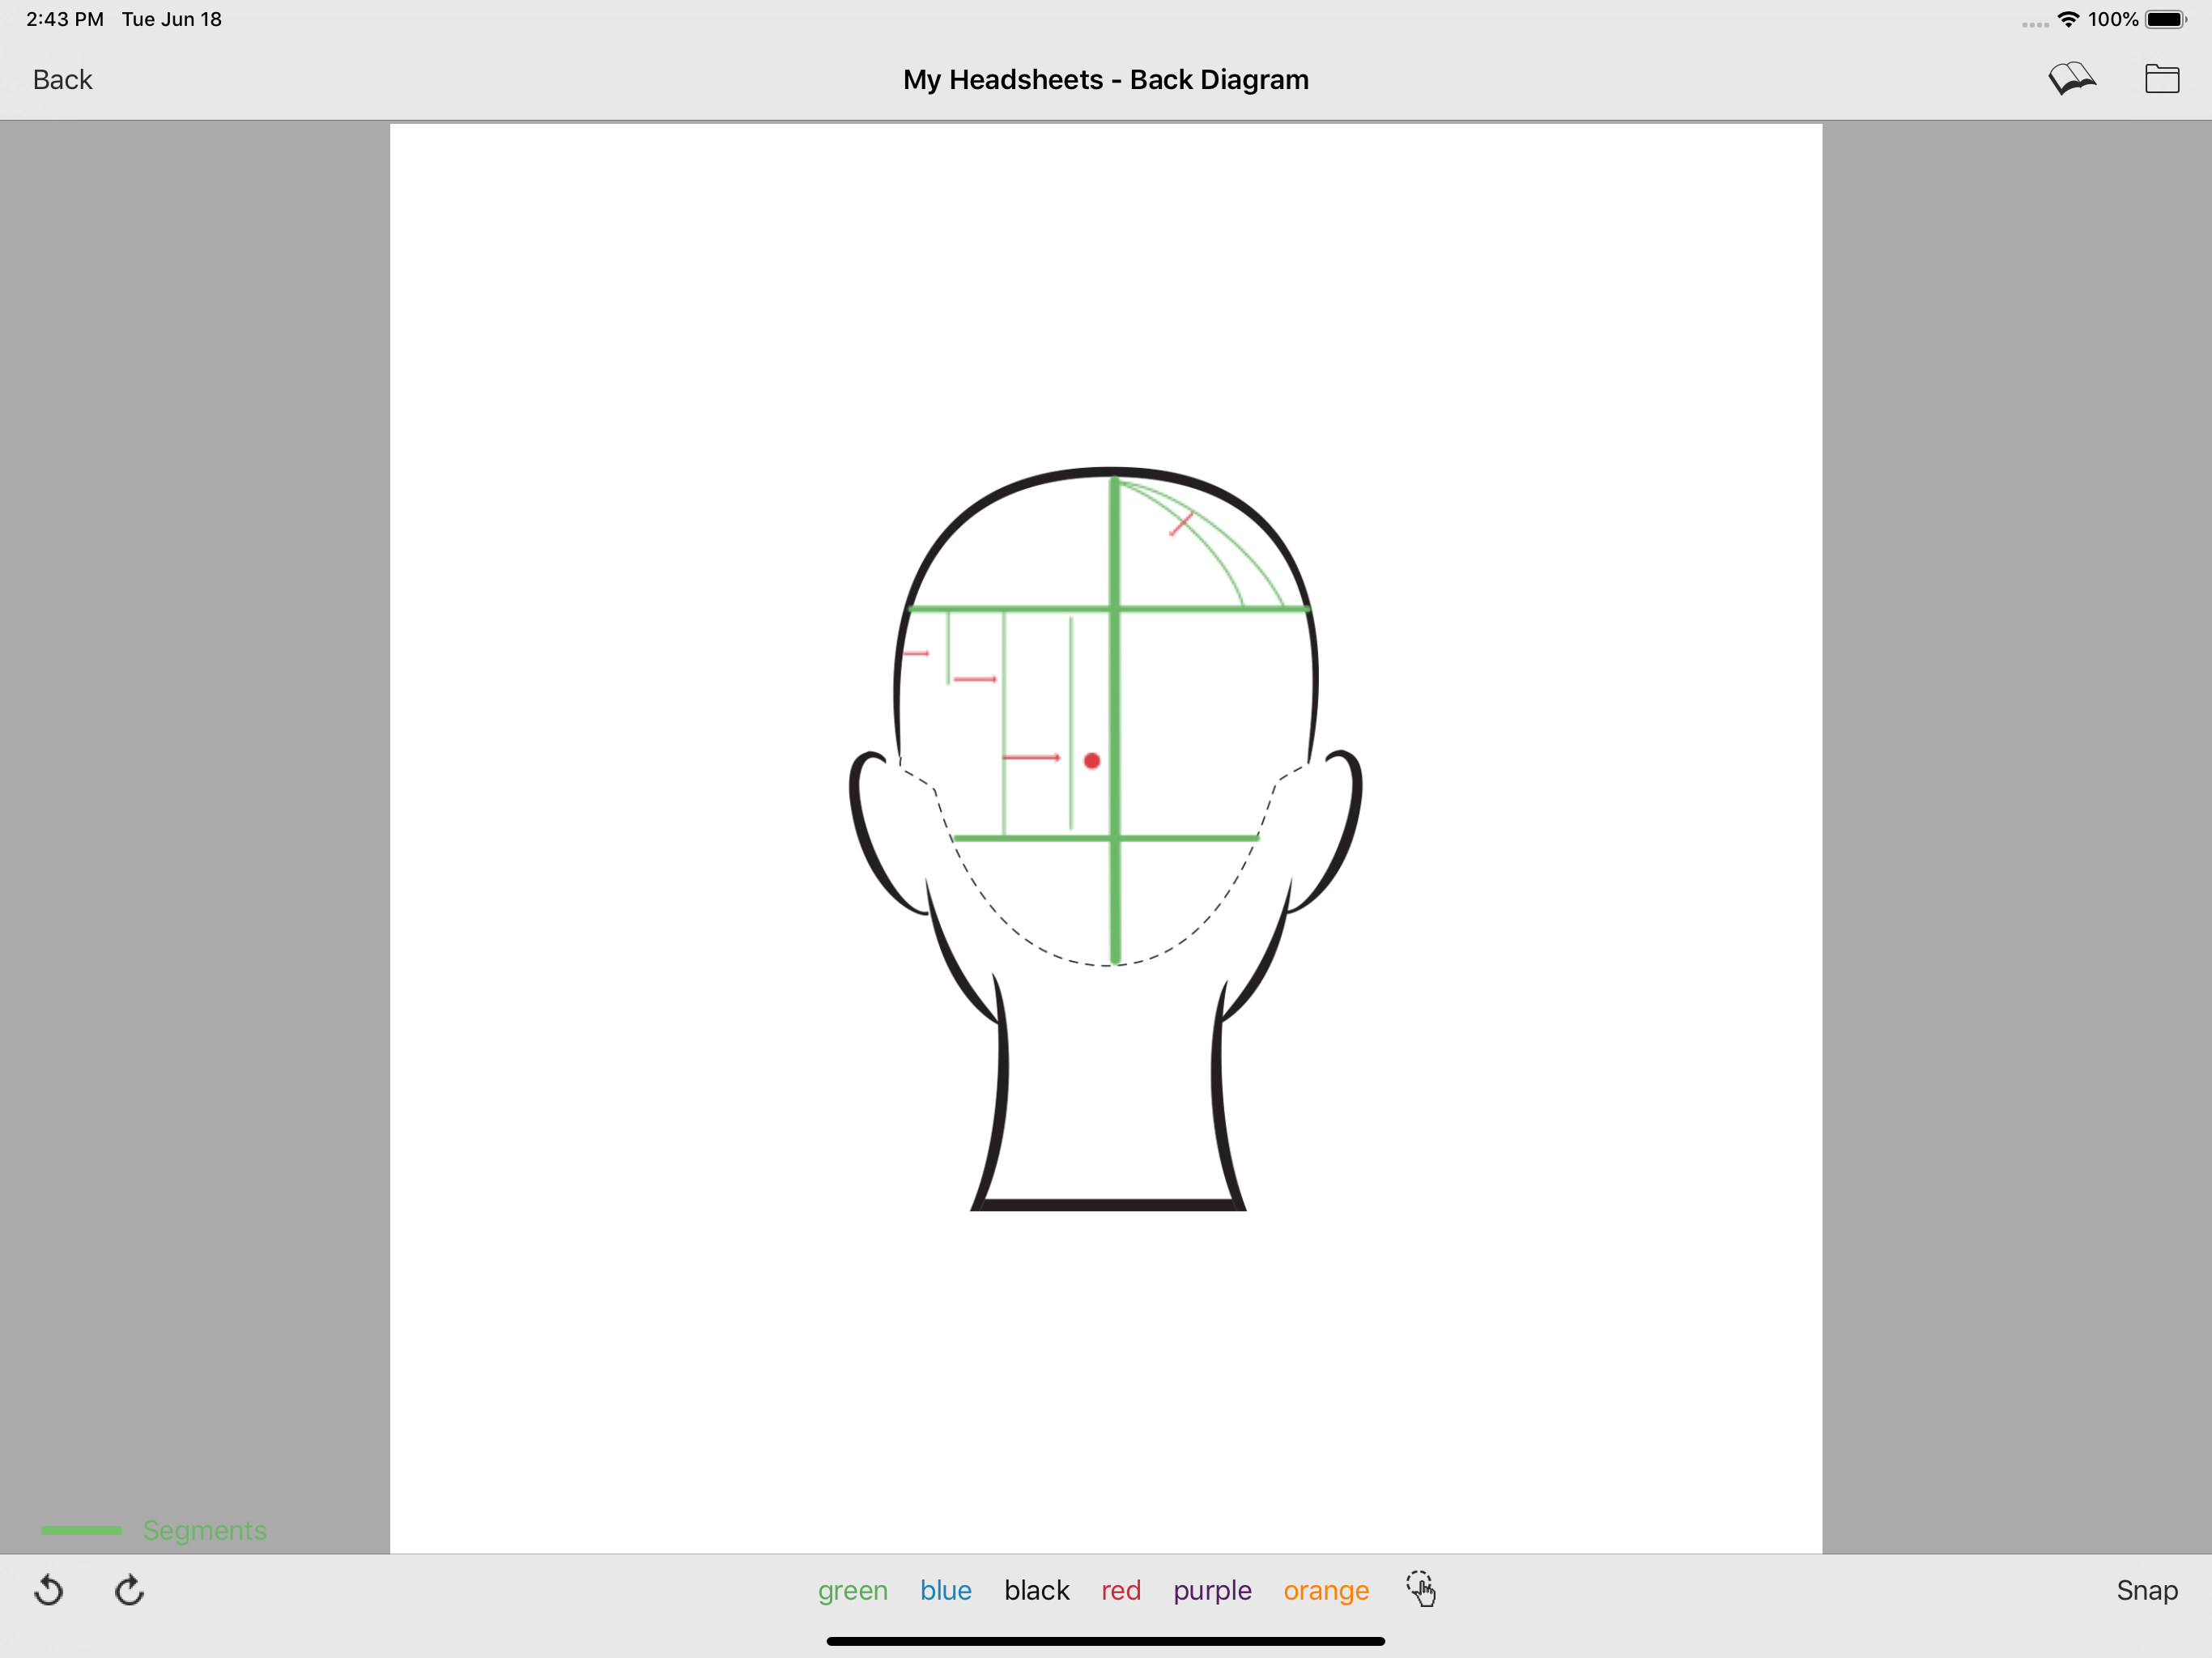Open the folder icon in top bar

(2162, 79)
